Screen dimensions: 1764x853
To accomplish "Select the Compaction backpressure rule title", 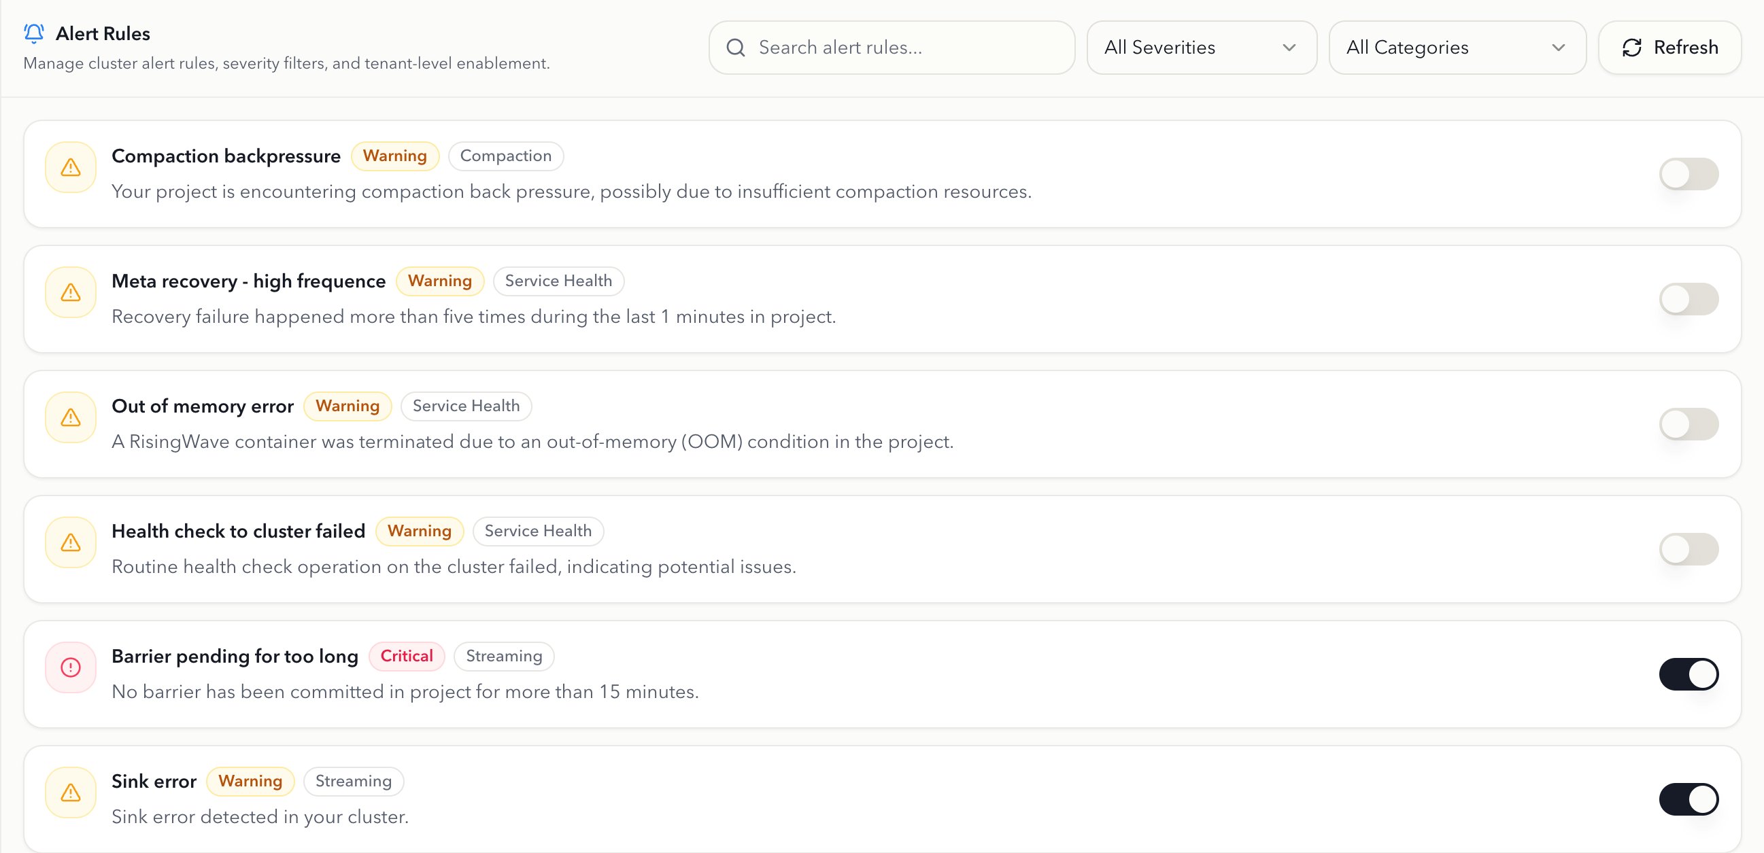I will tap(226, 156).
